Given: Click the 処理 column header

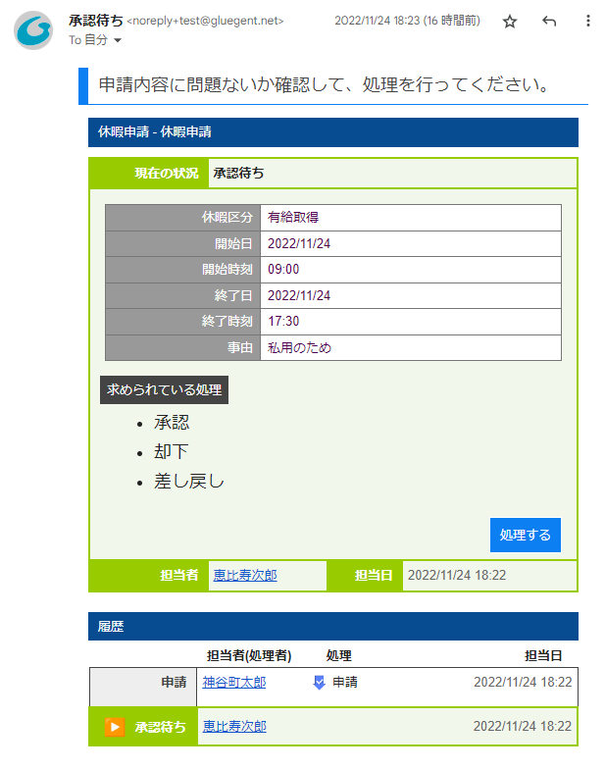Looking at the screenshot, I should (x=339, y=656).
